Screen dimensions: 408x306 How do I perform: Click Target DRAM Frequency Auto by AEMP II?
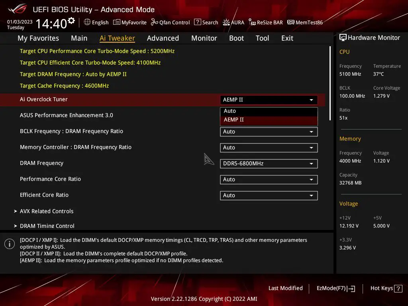coord(73,74)
